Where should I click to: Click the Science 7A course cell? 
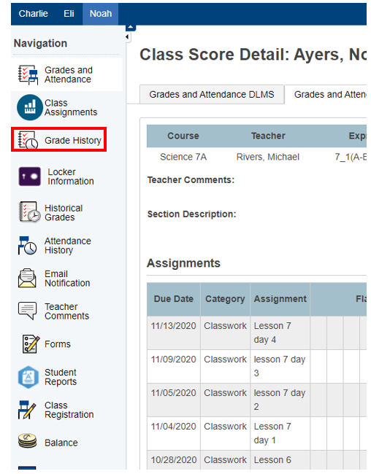tap(183, 157)
